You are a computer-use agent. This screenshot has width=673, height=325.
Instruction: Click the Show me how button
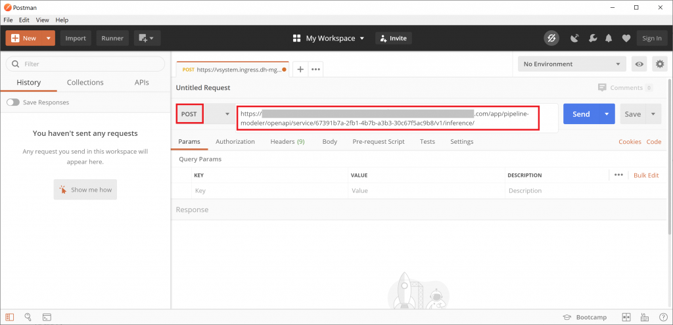pyautogui.click(x=85, y=190)
